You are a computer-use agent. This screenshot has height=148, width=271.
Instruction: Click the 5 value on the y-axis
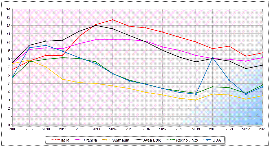point(9,84)
